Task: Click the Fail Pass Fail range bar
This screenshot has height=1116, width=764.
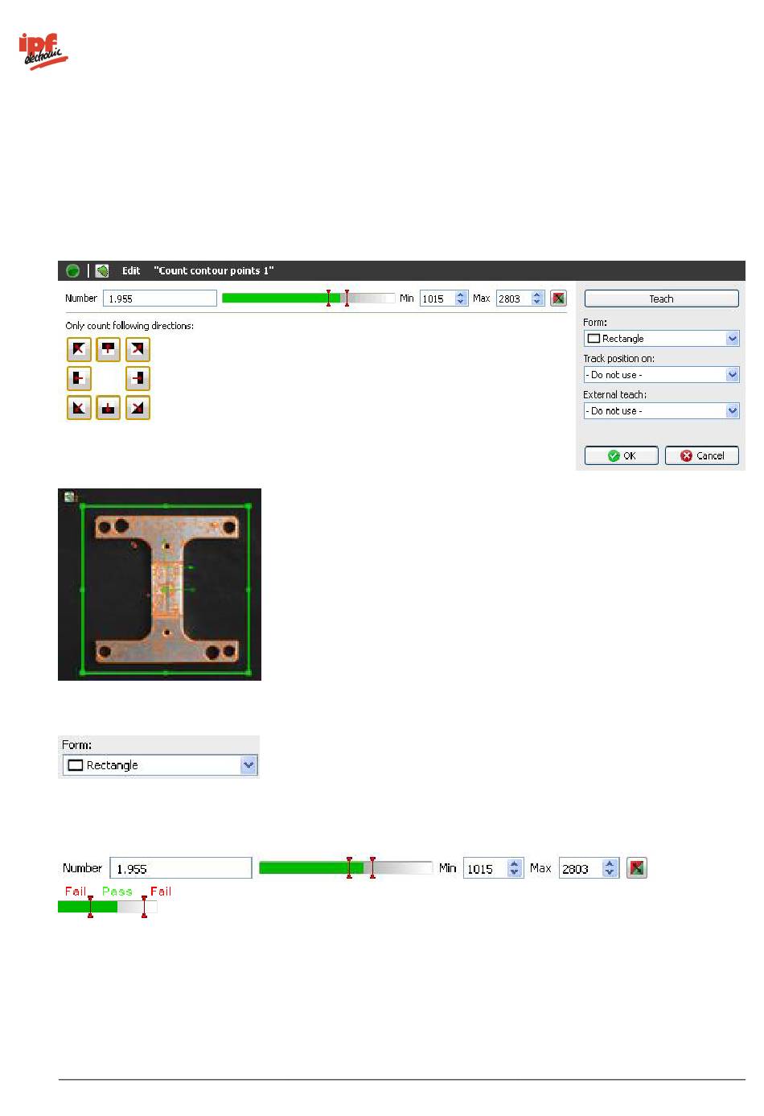Action: point(107,907)
